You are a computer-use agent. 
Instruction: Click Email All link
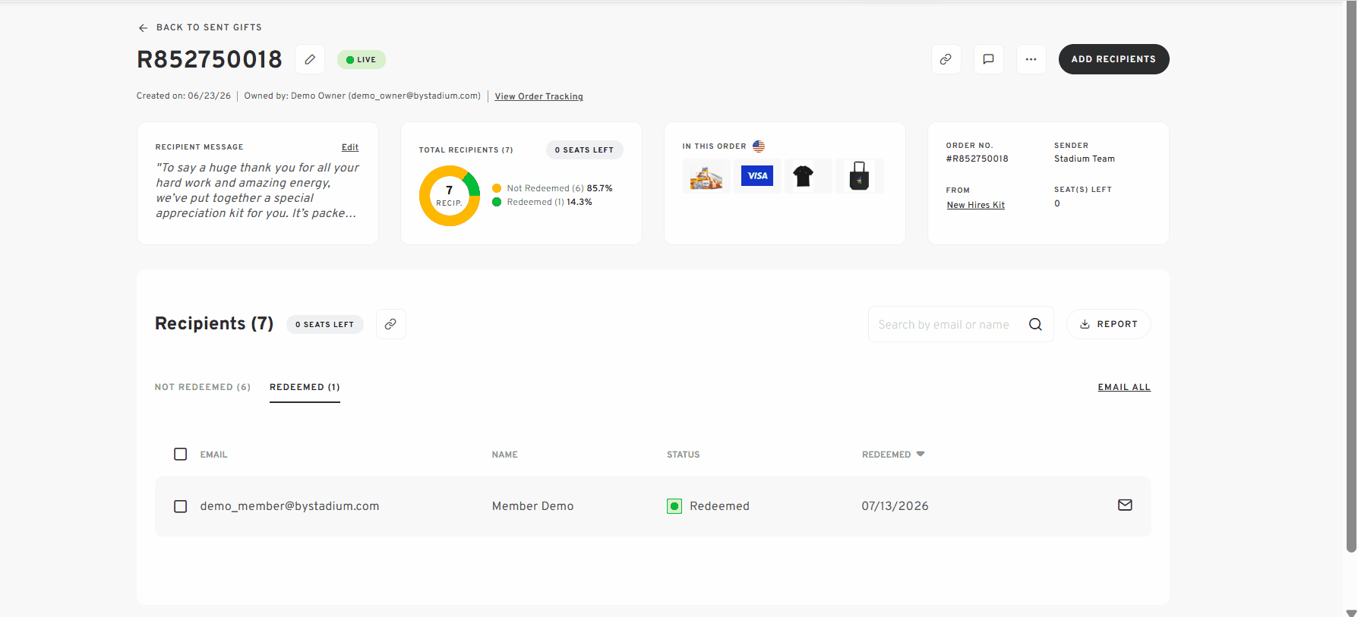click(1124, 387)
